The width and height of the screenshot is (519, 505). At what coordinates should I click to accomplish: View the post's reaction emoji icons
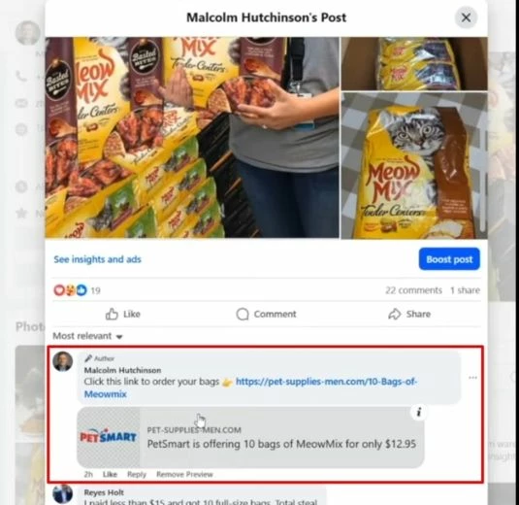(70, 290)
